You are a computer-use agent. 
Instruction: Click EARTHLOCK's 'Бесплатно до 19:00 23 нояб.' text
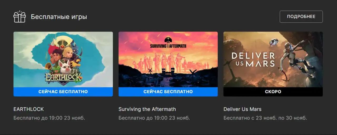pos(49,118)
